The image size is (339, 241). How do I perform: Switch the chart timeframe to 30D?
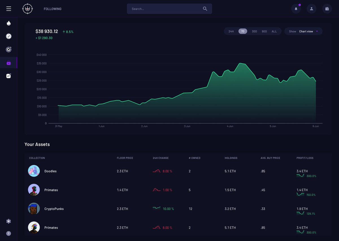point(254,31)
